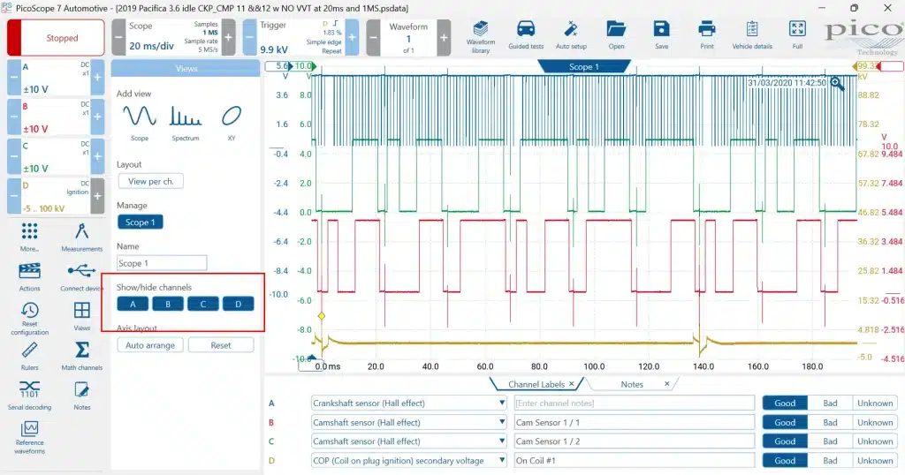Click Auto arrange axis button
Viewport: 905px width, 475px height.
(x=150, y=345)
